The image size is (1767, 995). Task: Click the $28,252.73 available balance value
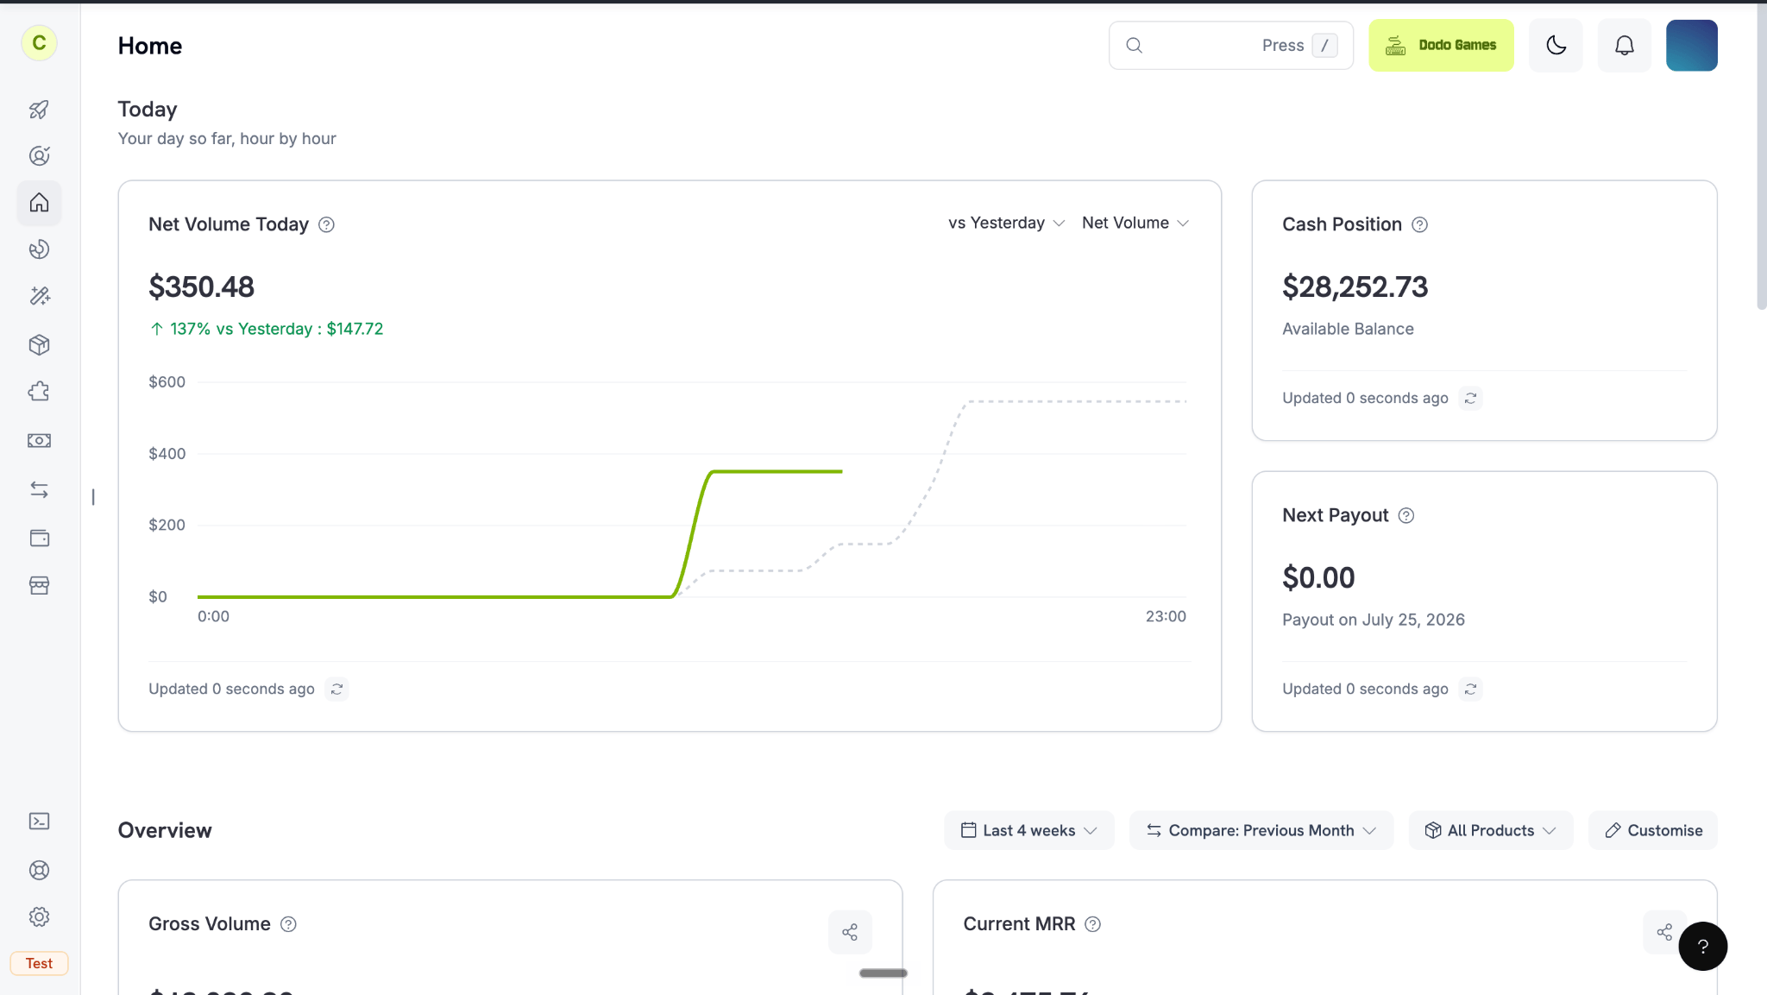point(1355,287)
